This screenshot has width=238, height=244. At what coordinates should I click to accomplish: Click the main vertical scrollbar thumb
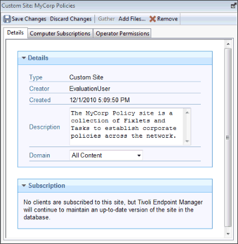228,138
